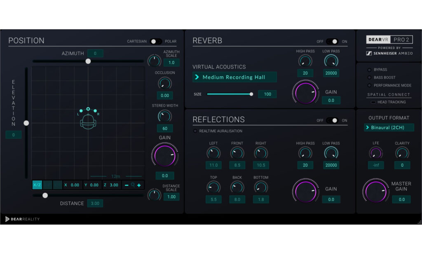Click the Dear Reality logo
Screen dimensions: 422x253
[x=22, y=219]
